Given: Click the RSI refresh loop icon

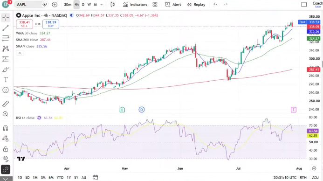Looking at the screenshot, I should click(39, 118).
